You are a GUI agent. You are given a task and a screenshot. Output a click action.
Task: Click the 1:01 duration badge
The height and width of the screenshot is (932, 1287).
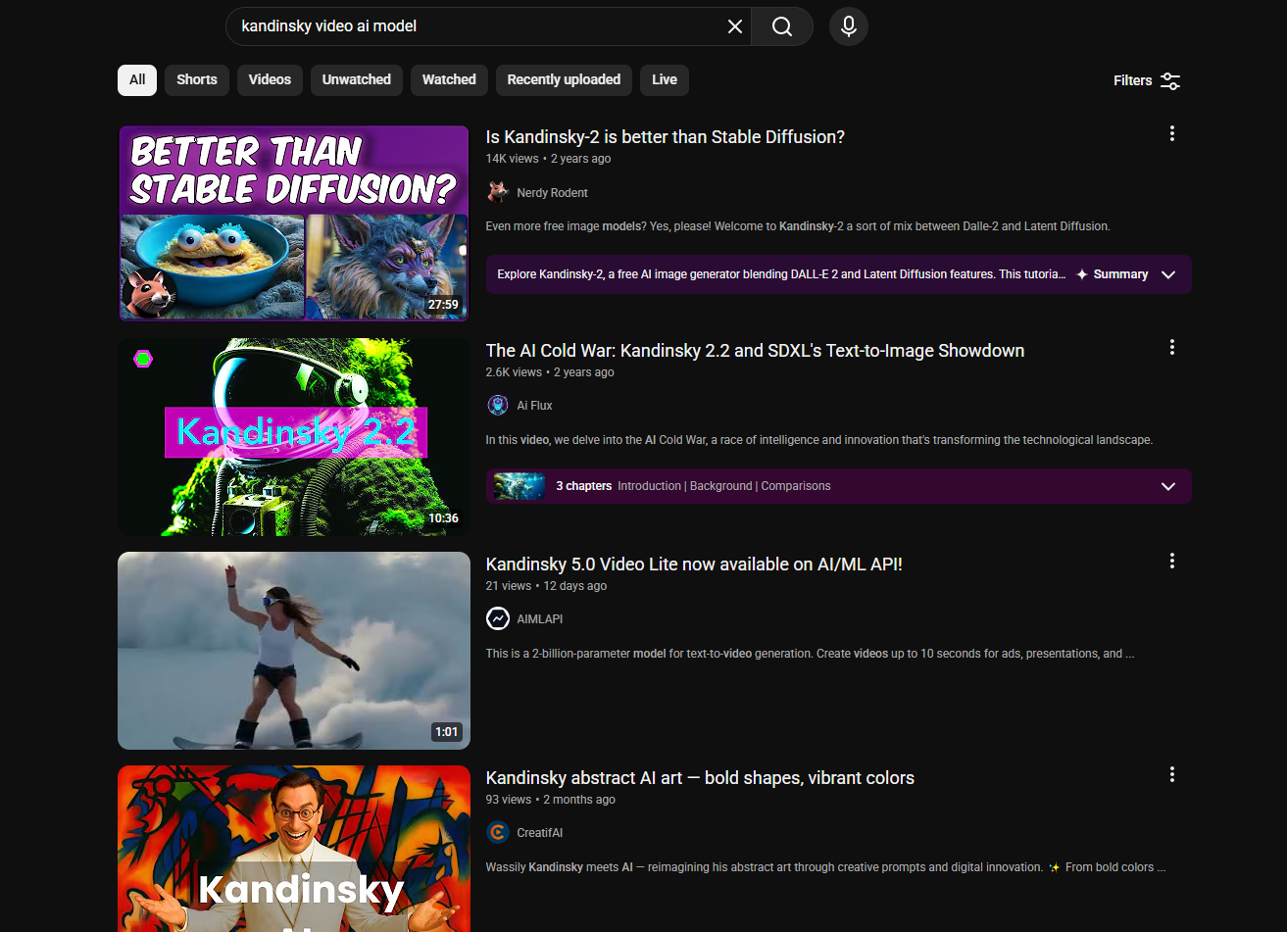446,732
